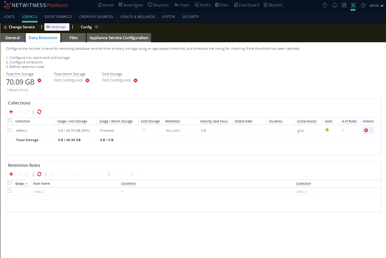Select the Cold Storage radio for default collection
The width and height of the screenshot is (386, 258).
tap(144, 130)
